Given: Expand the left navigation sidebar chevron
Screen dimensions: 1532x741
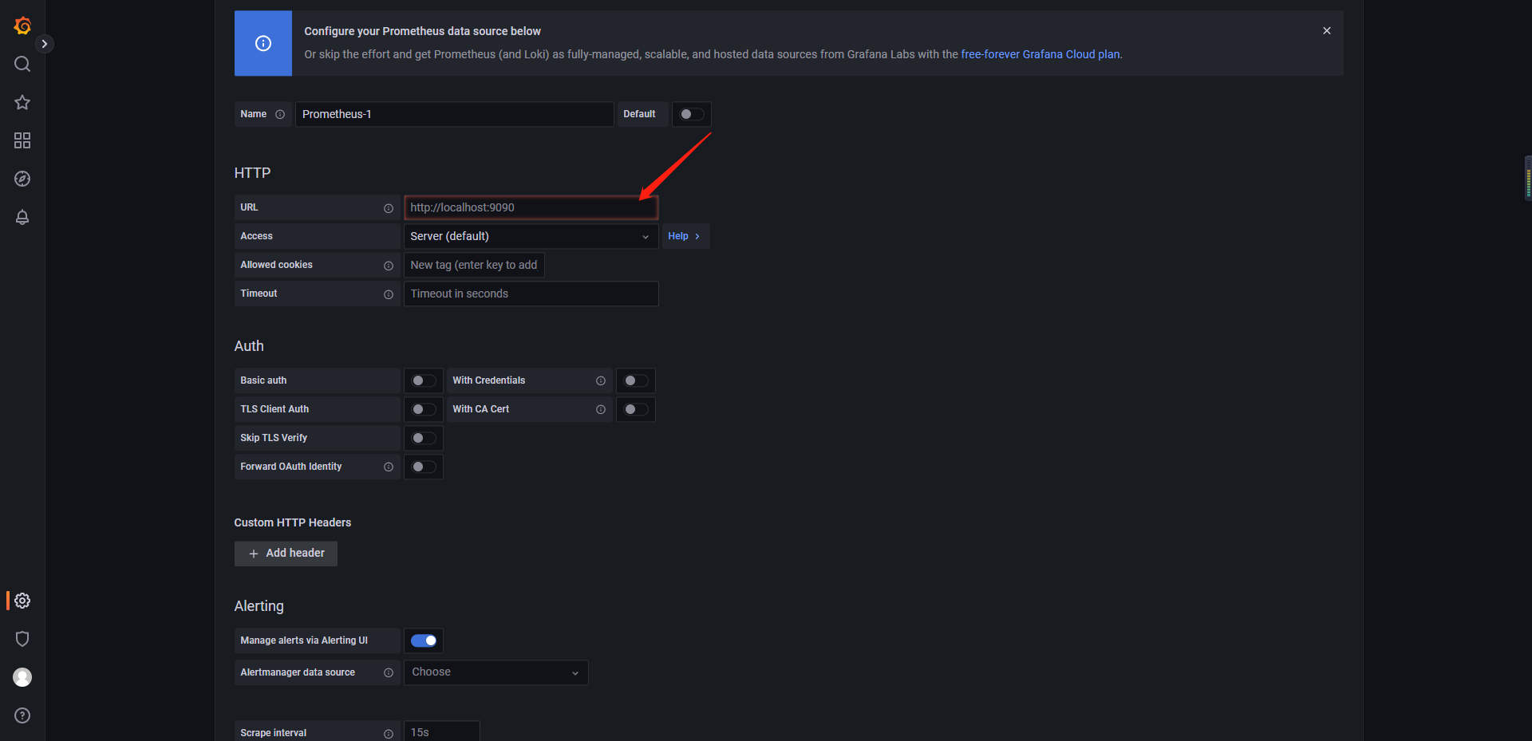Looking at the screenshot, I should click(x=45, y=43).
